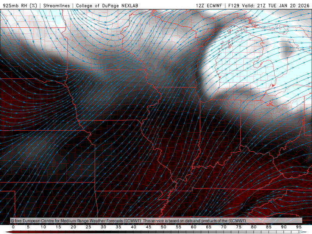This screenshot has height=234, width=312.
Task: Click the "25" value on the color scale
Action: [x=89, y=227]
